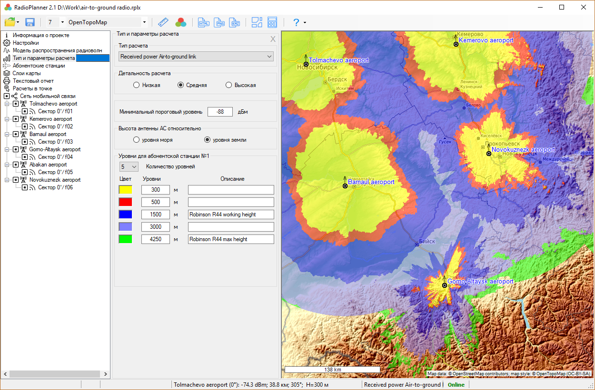Viewport: 595px width, 390px height.
Task: Open the OpenTopoMap base map dropdown
Action: 107,22
